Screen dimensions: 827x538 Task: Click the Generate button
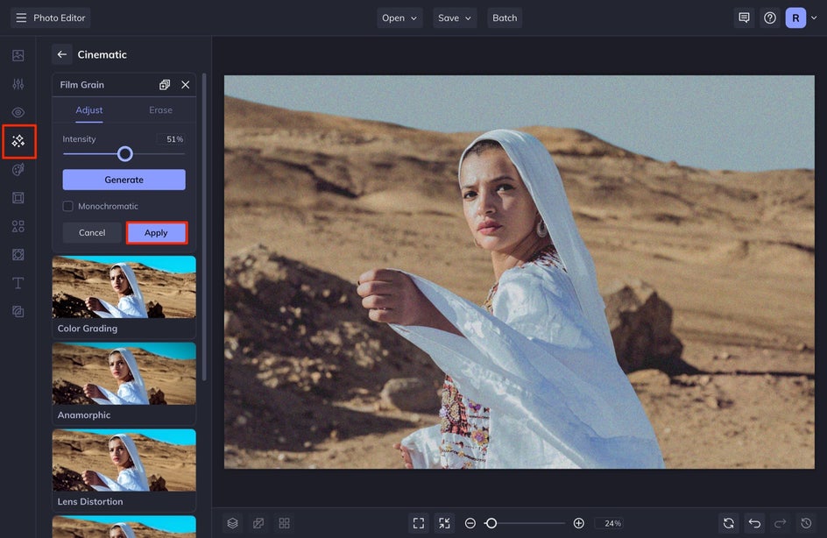[x=124, y=180]
